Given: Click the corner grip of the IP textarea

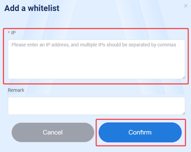Looking at the screenshot, I should [x=183, y=77].
